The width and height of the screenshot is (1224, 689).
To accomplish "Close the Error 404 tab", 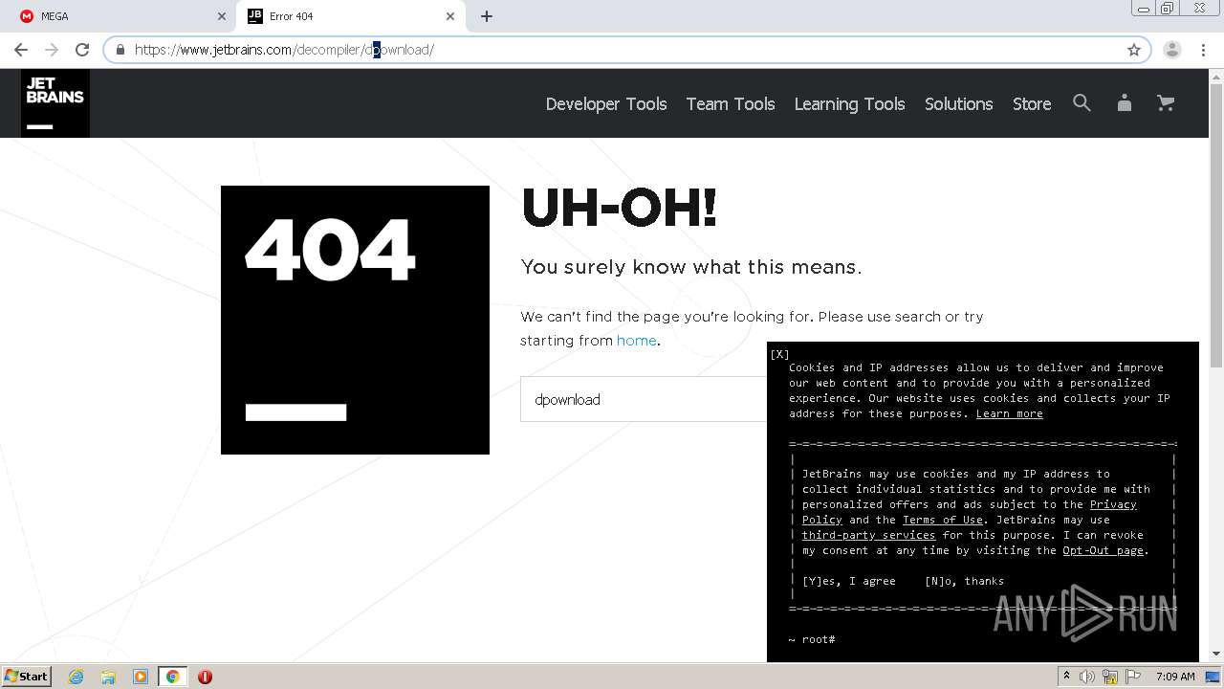I will pos(450,16).
